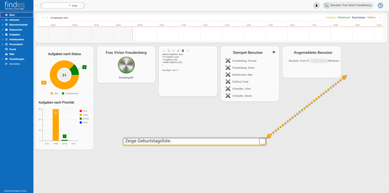Expand the Warenwirtschaft menu chevron

(2, 25)
